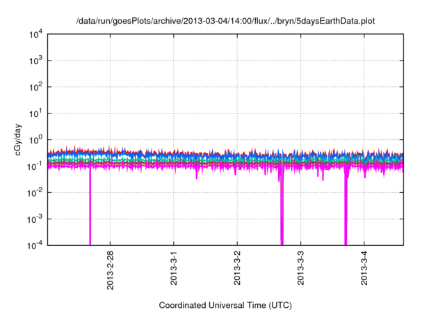The height and width of the screenshot is (312, 445).
Task: Click the 10^-3 y-axis tick label
Action: point(35,219)
